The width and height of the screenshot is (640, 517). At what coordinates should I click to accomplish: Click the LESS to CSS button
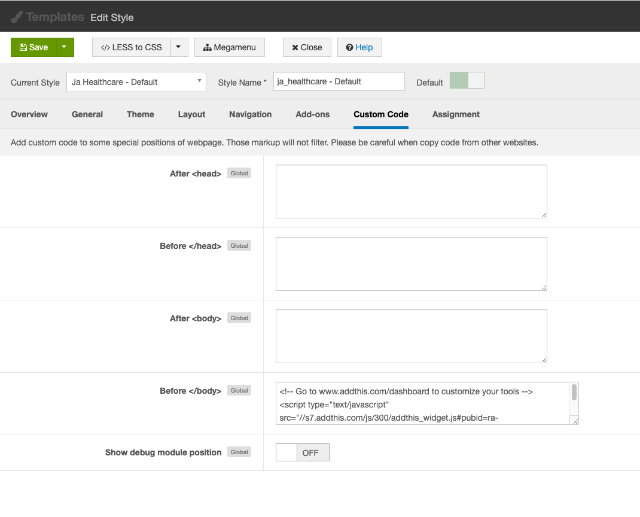point(132,47)
